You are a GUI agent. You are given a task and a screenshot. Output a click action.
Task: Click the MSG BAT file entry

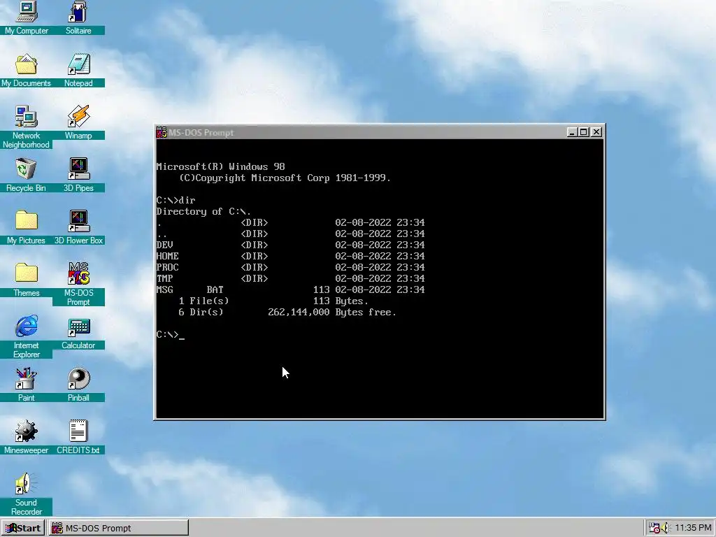coord(290,289)
